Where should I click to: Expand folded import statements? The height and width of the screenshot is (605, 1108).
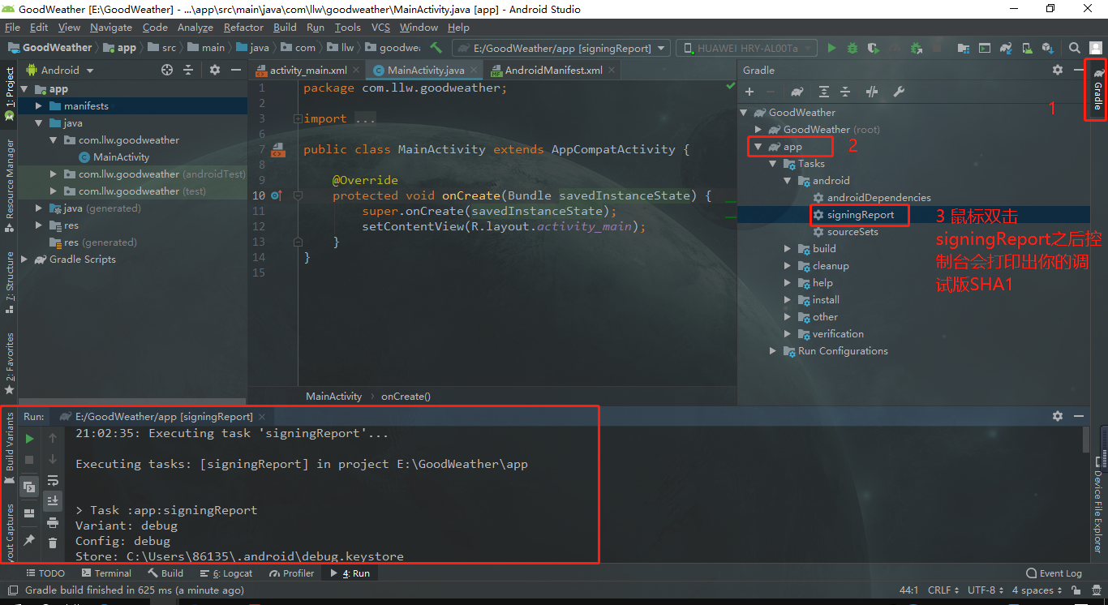[298, 118]
